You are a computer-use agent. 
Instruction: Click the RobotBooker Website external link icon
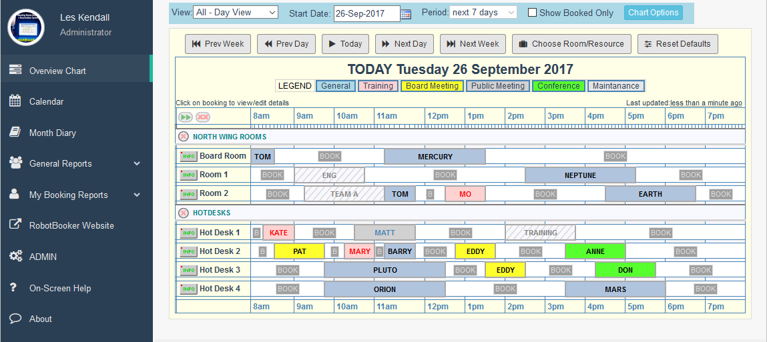coord(15,225)
